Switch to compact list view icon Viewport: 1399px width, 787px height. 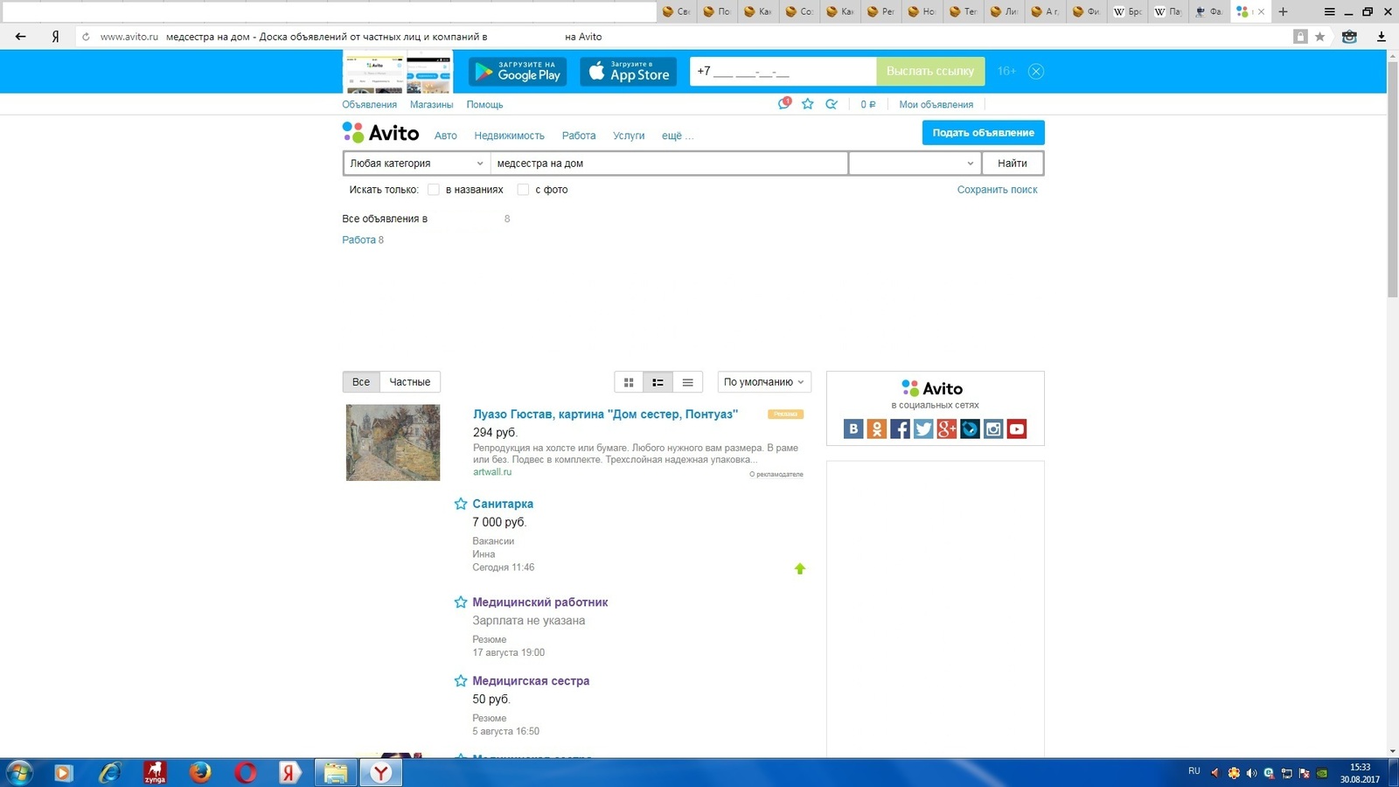687,382
